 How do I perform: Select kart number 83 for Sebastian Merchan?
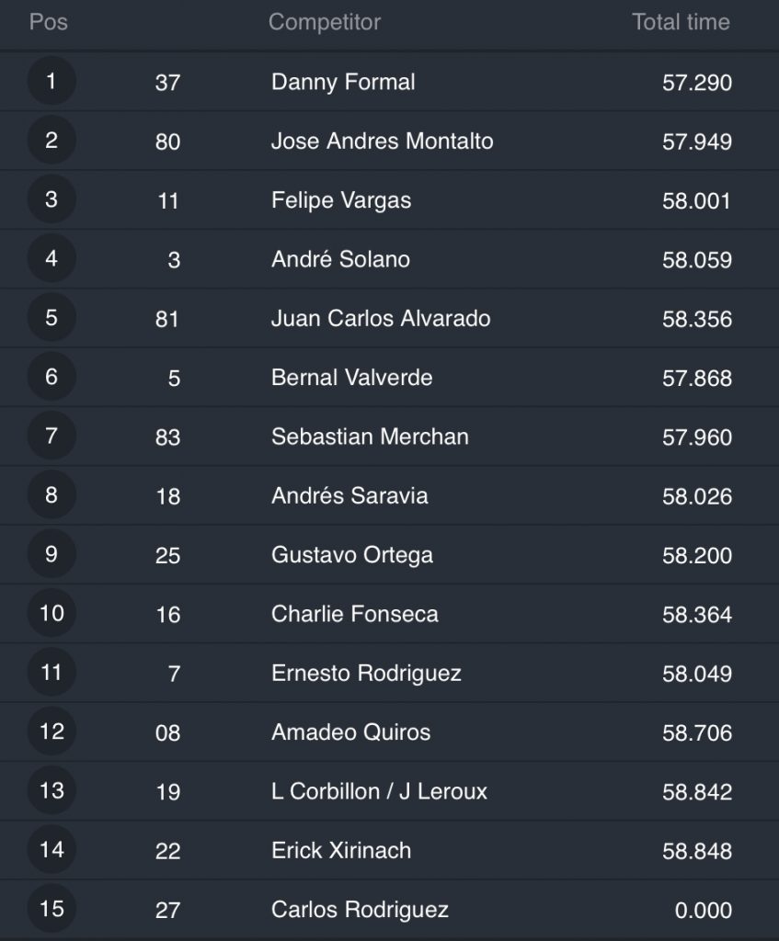pyautogui.click(x=167, y=436)
